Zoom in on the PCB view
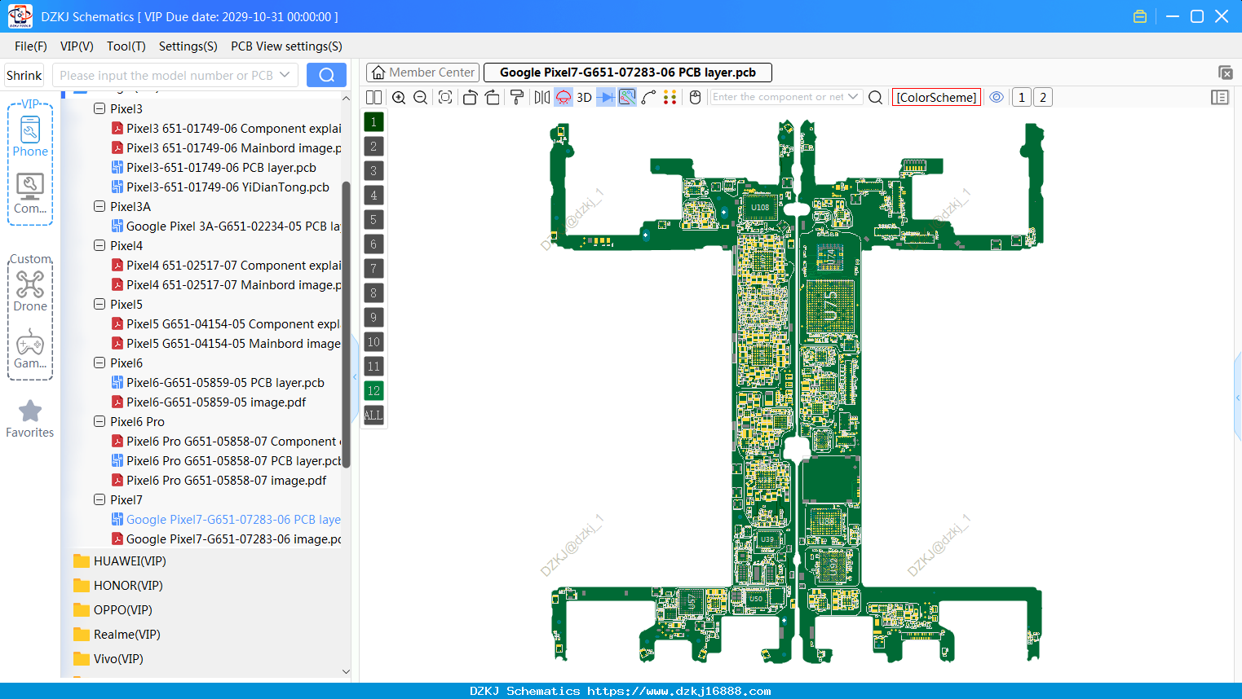 [399, 97]
